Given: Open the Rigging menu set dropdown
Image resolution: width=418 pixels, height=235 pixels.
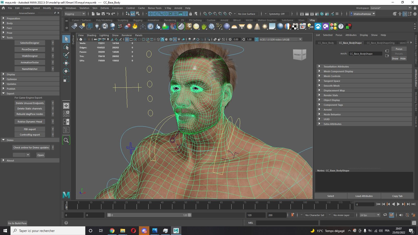Looking at the screenshot, I should (75, 14).
